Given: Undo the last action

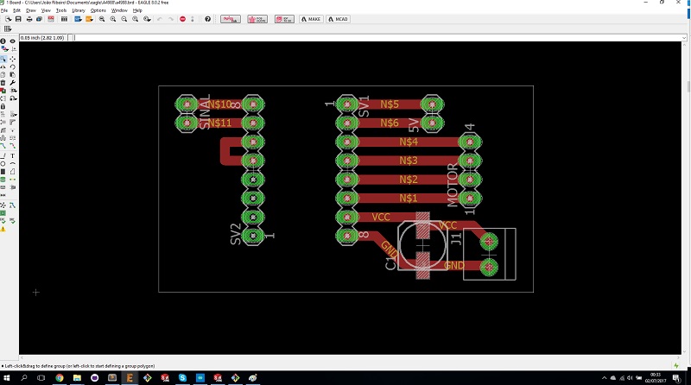Looking at the screenshot, I should pos(160,19).
